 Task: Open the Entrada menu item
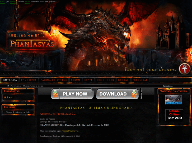coord(10,80)
